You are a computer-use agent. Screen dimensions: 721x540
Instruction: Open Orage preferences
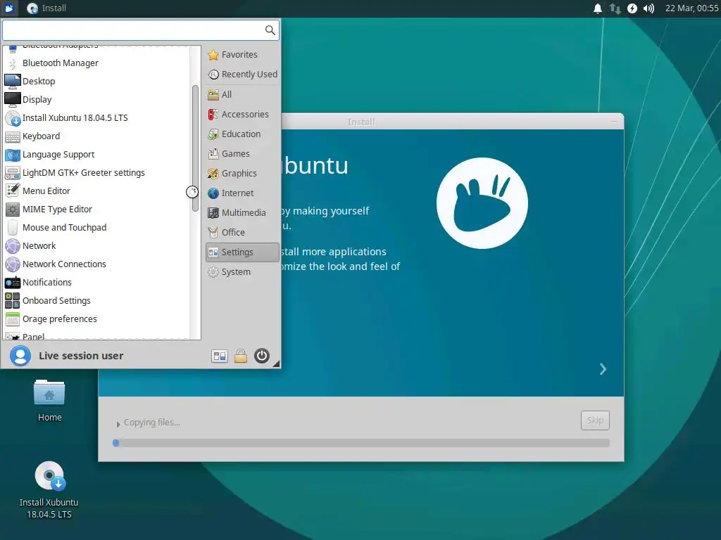tap(96, 319)
